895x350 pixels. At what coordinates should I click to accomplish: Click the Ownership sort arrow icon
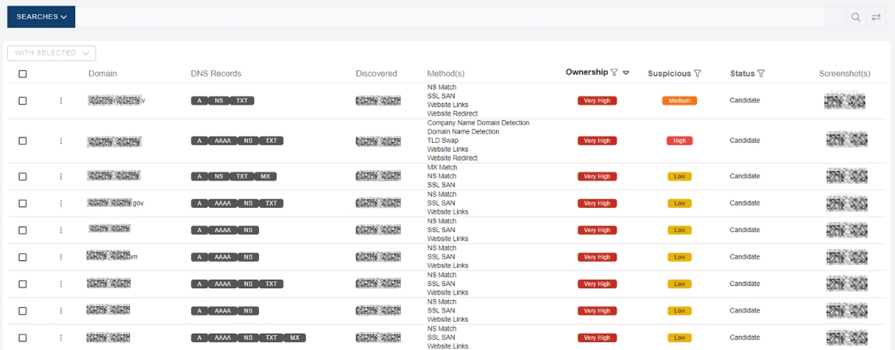coord(626,73)
